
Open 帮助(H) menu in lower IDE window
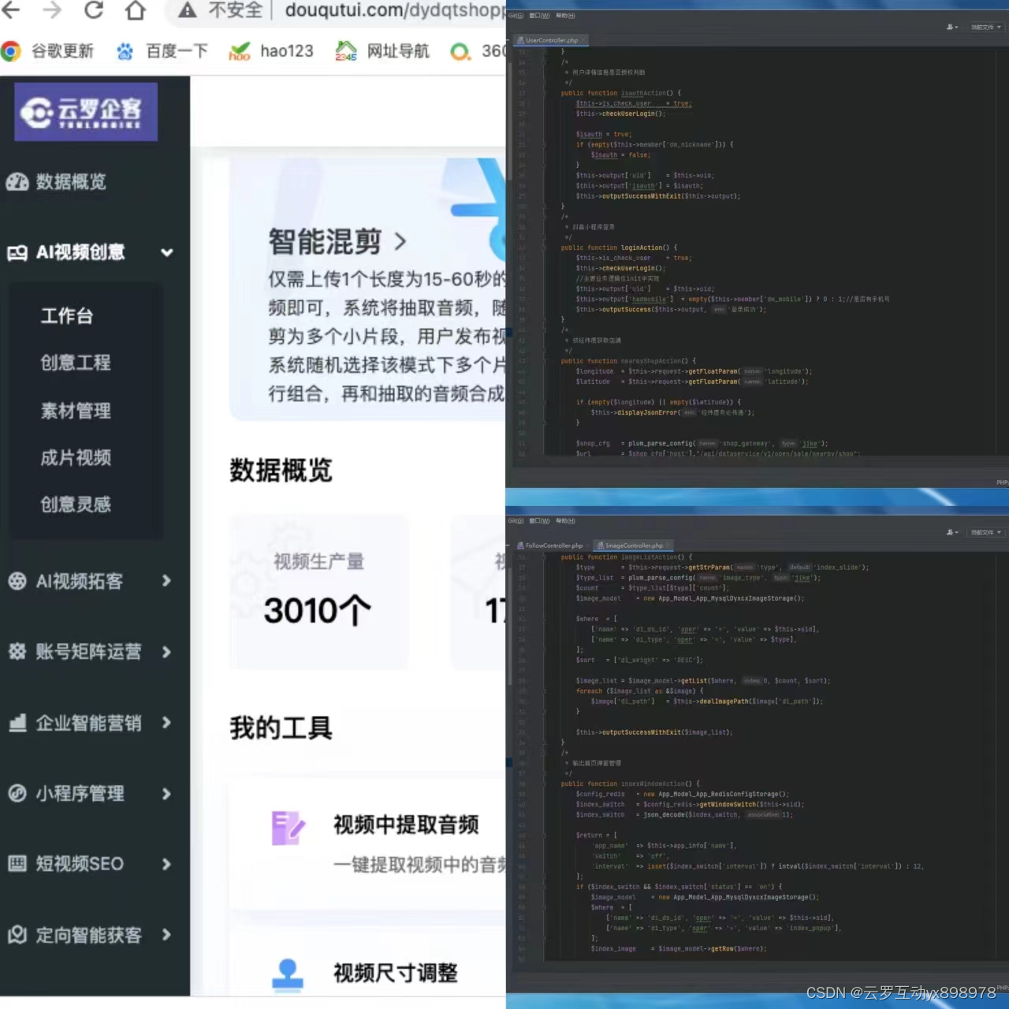pos(565,521)
